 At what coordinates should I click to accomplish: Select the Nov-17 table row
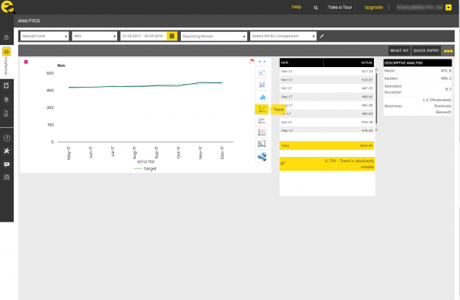point(327,80)
